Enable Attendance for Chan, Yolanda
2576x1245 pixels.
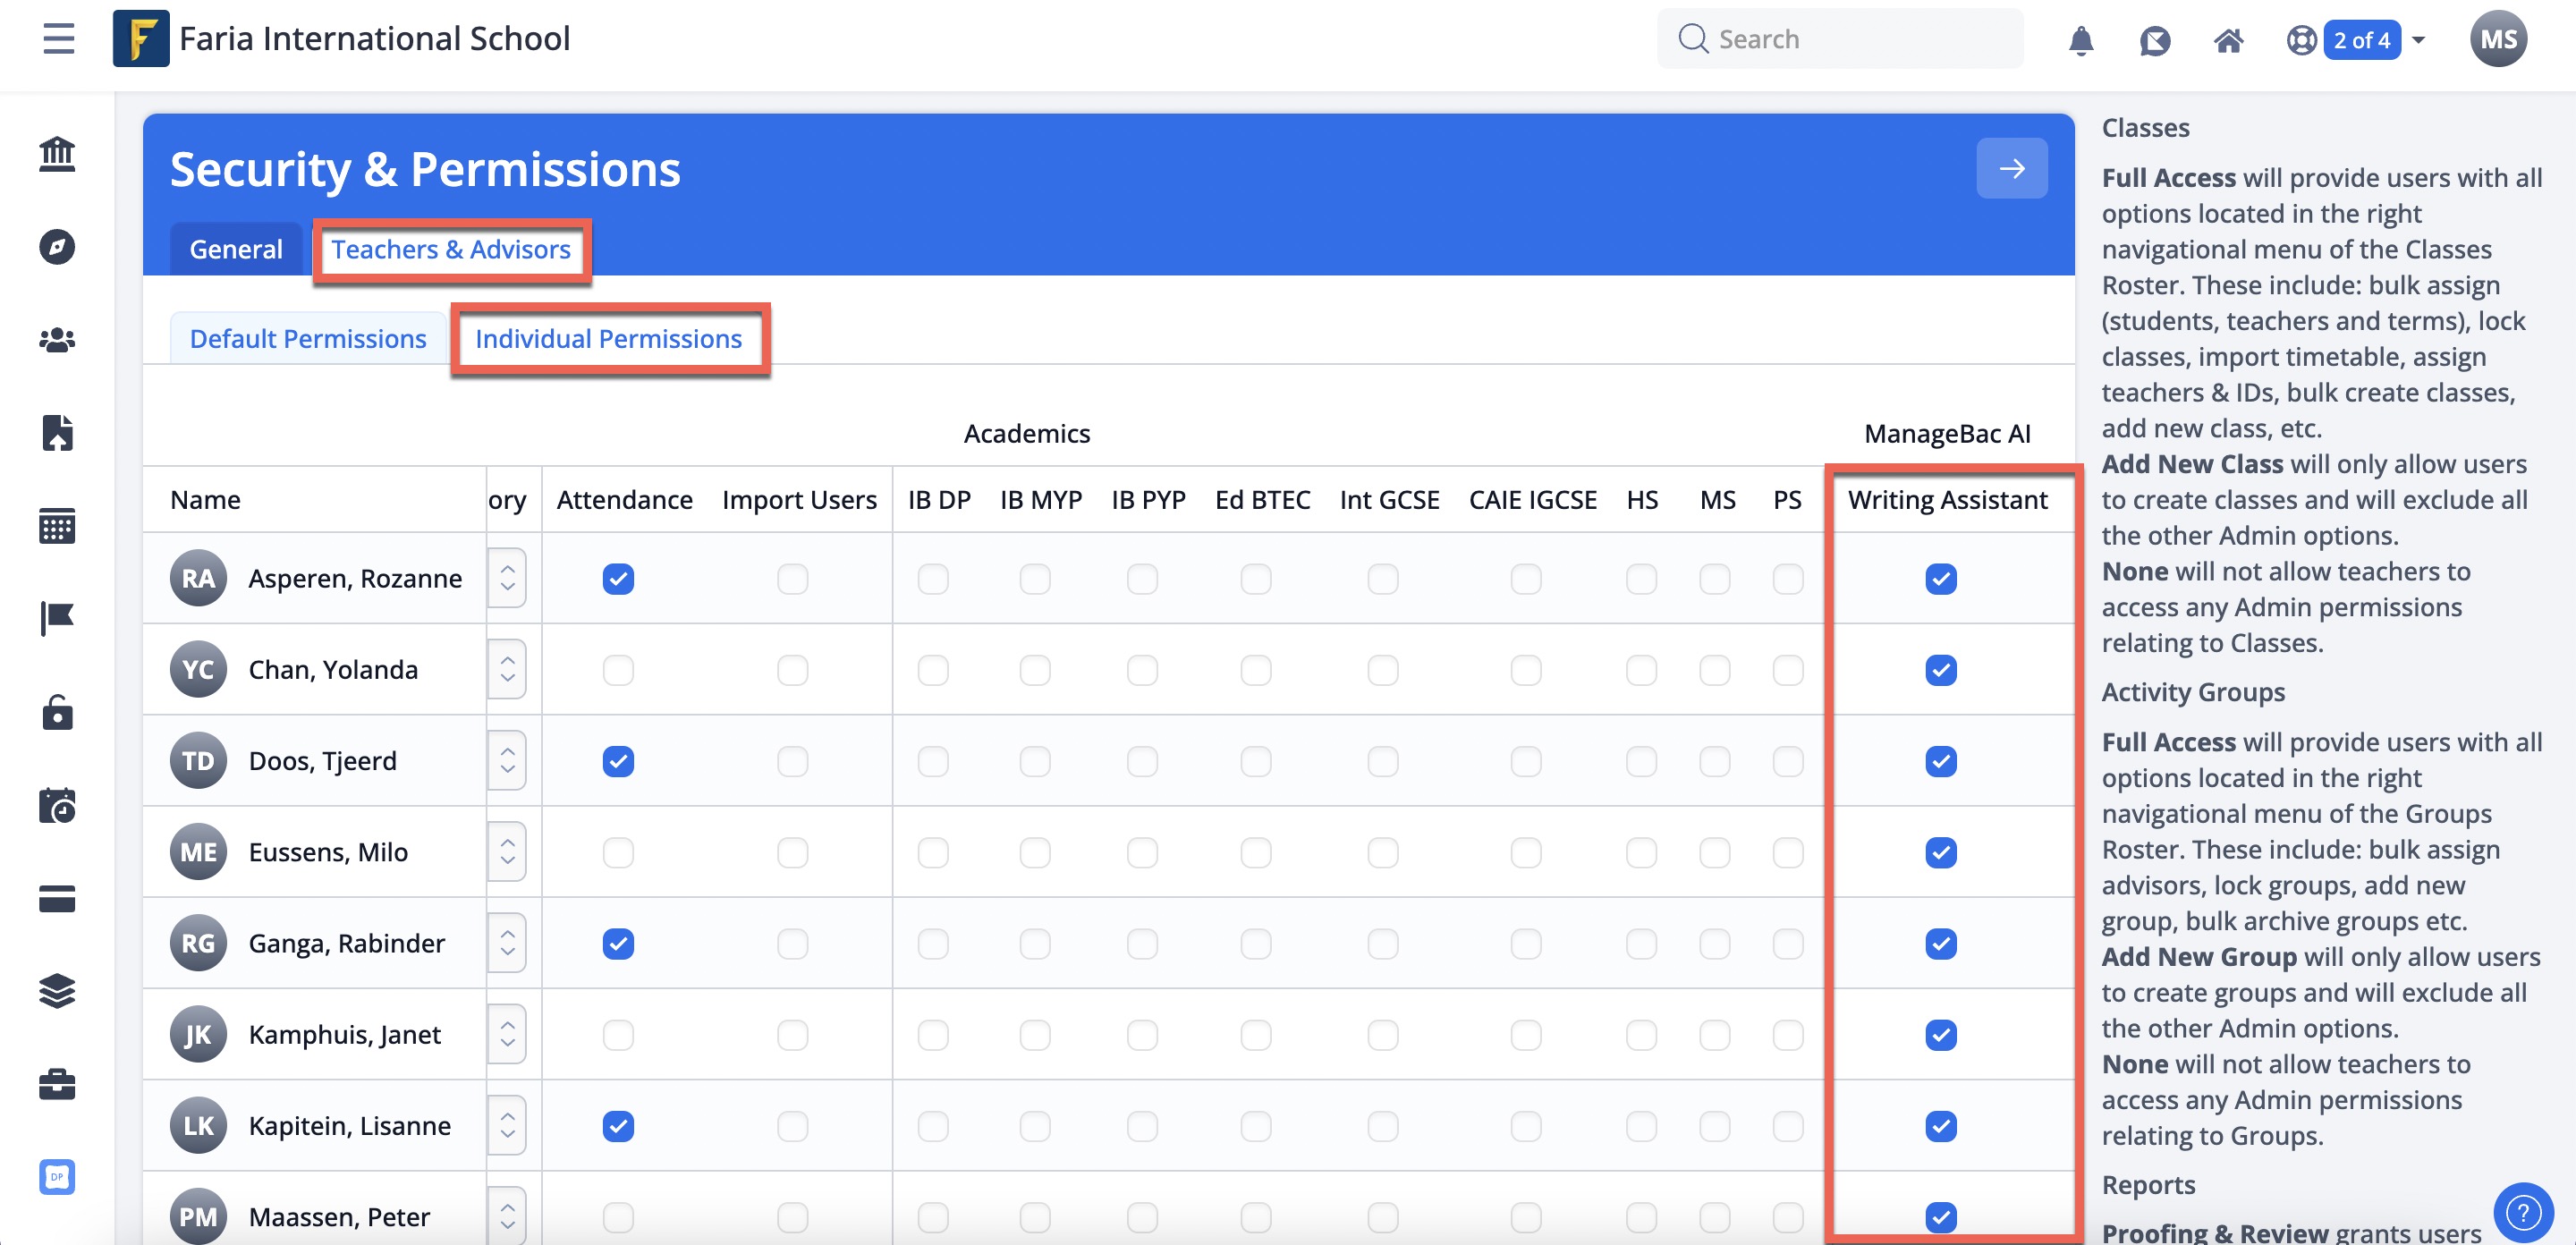tap(618, 670)
